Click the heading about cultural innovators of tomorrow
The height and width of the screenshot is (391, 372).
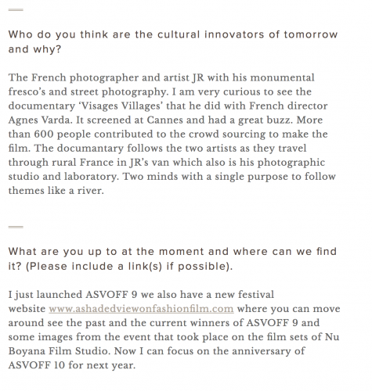click(x=173, y=41)
